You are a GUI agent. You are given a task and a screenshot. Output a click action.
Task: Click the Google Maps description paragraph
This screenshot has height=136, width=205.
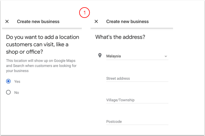tap(41, 66)
